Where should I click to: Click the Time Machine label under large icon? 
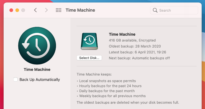37,69
